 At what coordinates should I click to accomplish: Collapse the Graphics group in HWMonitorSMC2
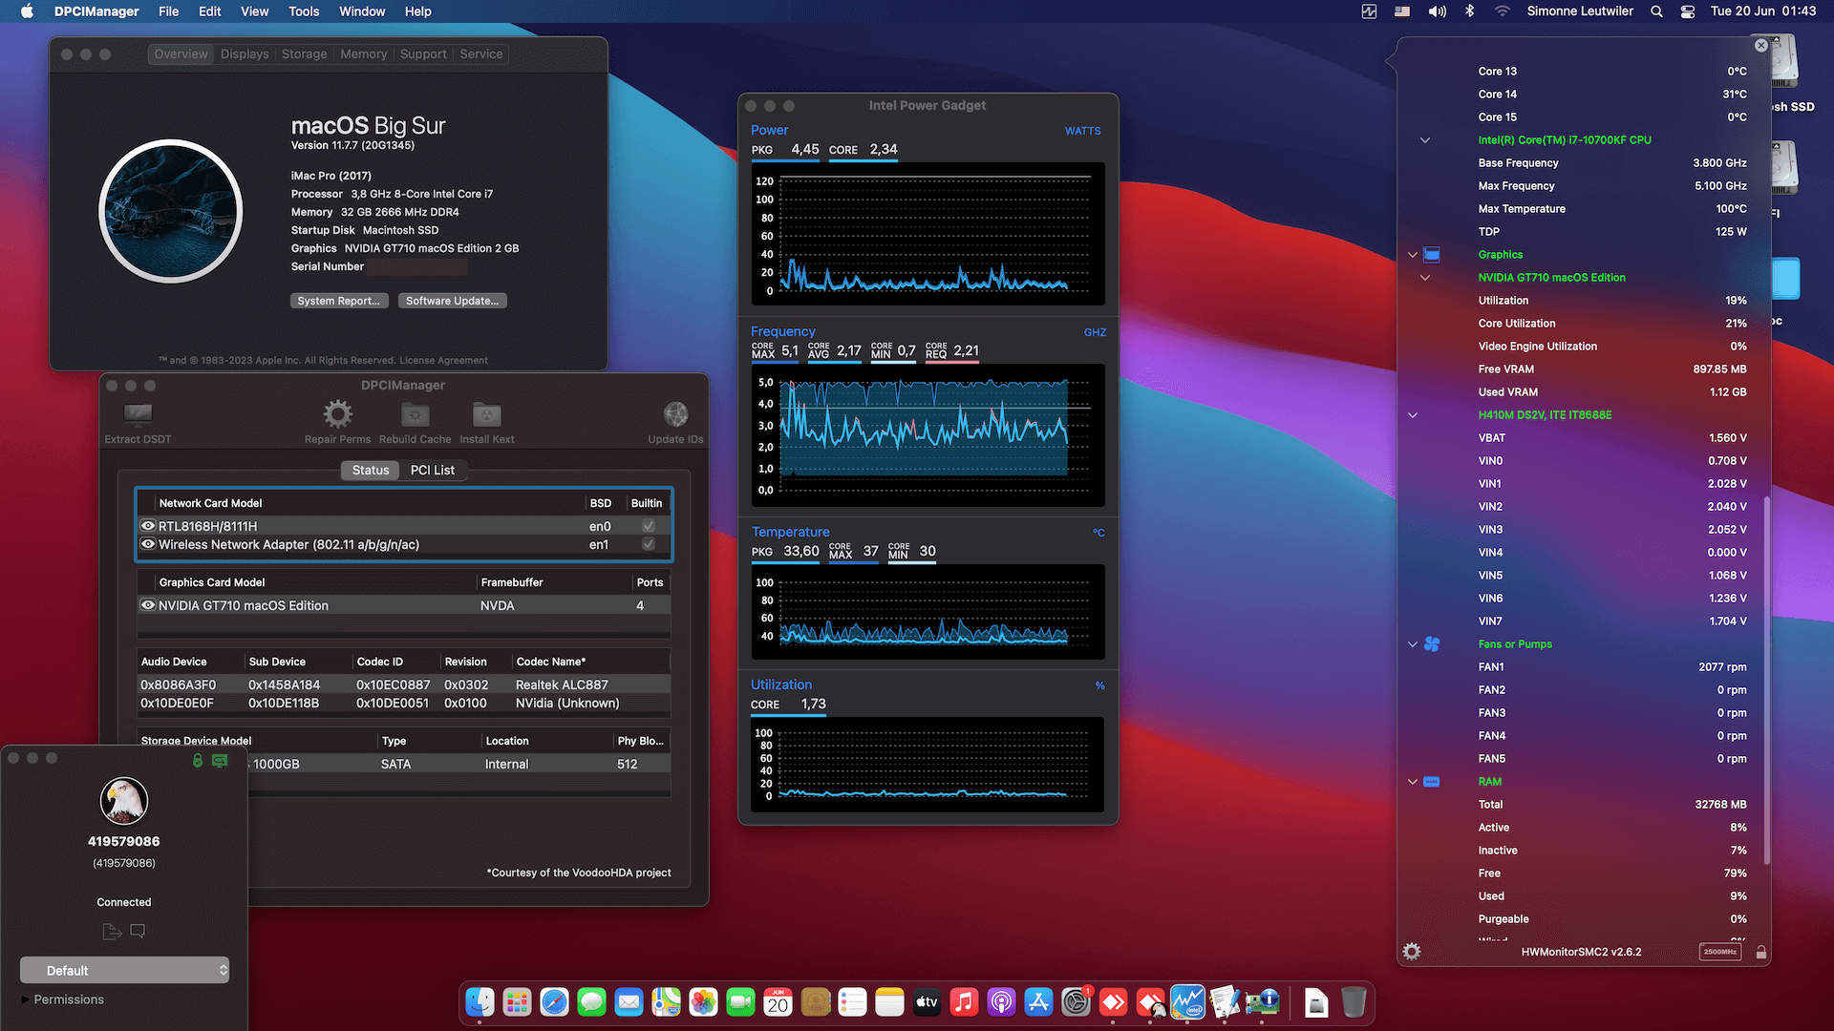point(1412,255)
